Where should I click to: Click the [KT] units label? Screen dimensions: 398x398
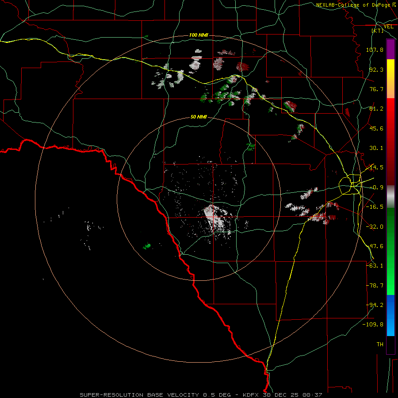point(377,31)
